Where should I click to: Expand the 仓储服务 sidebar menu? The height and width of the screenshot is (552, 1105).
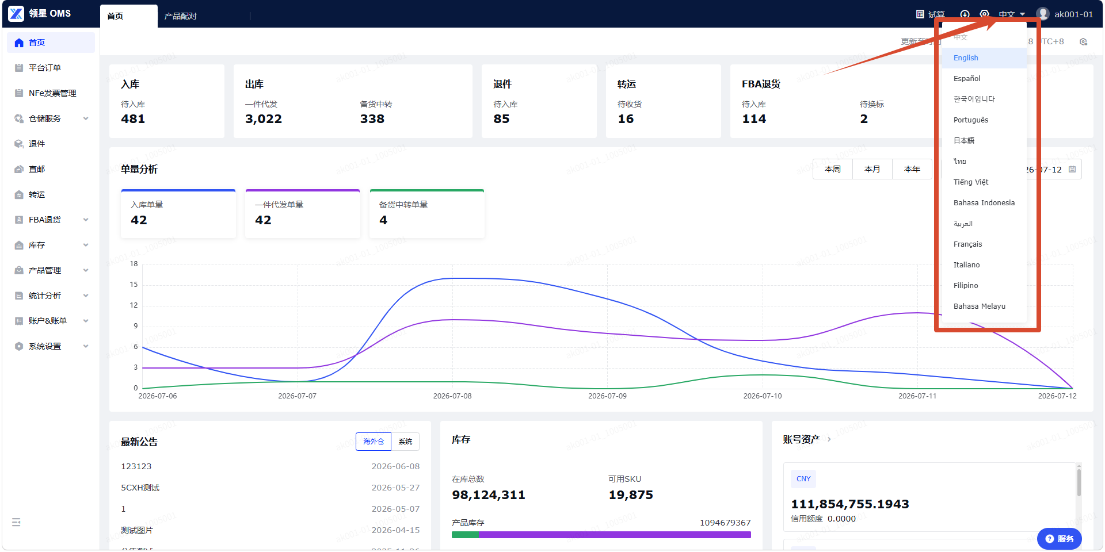coord(51,118)
